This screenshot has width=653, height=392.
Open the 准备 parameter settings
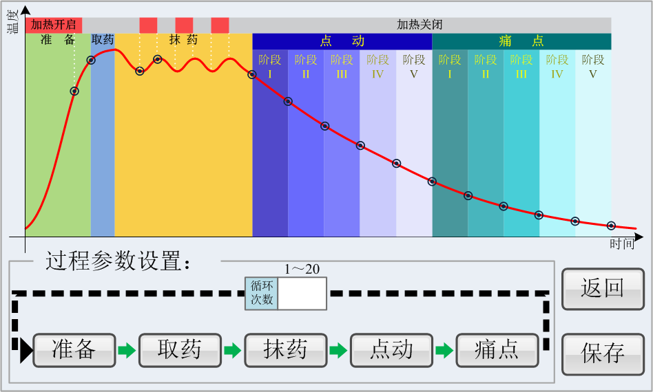[74, 350]
